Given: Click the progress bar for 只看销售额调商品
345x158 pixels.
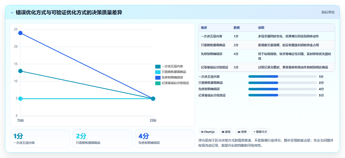Looking at the screenshot, I should [282, 83].
